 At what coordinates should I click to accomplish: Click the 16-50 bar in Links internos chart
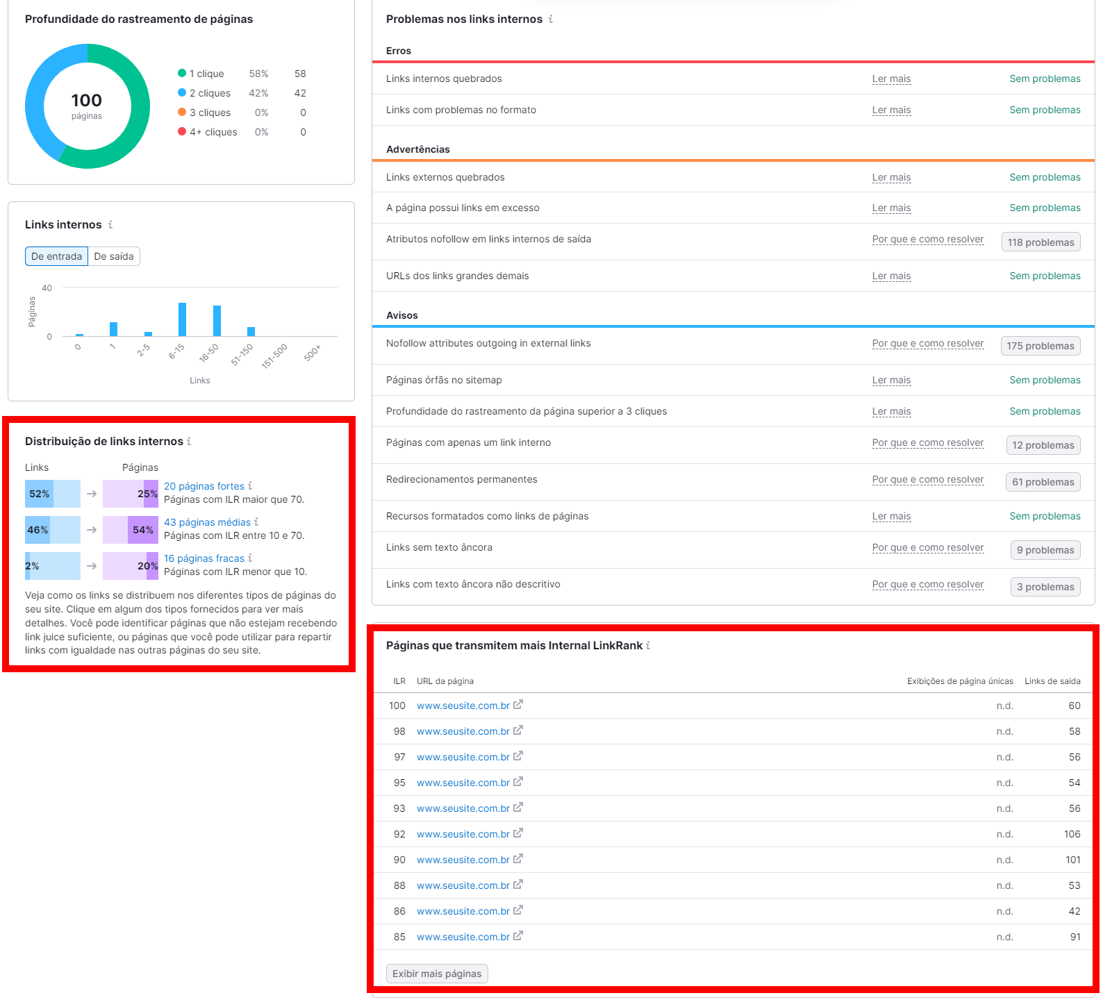[x=217, y=321]
